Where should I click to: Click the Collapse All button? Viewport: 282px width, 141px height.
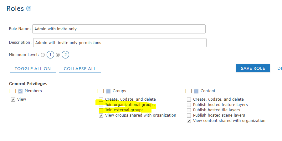pyautogui.click(x=80, y=68)
